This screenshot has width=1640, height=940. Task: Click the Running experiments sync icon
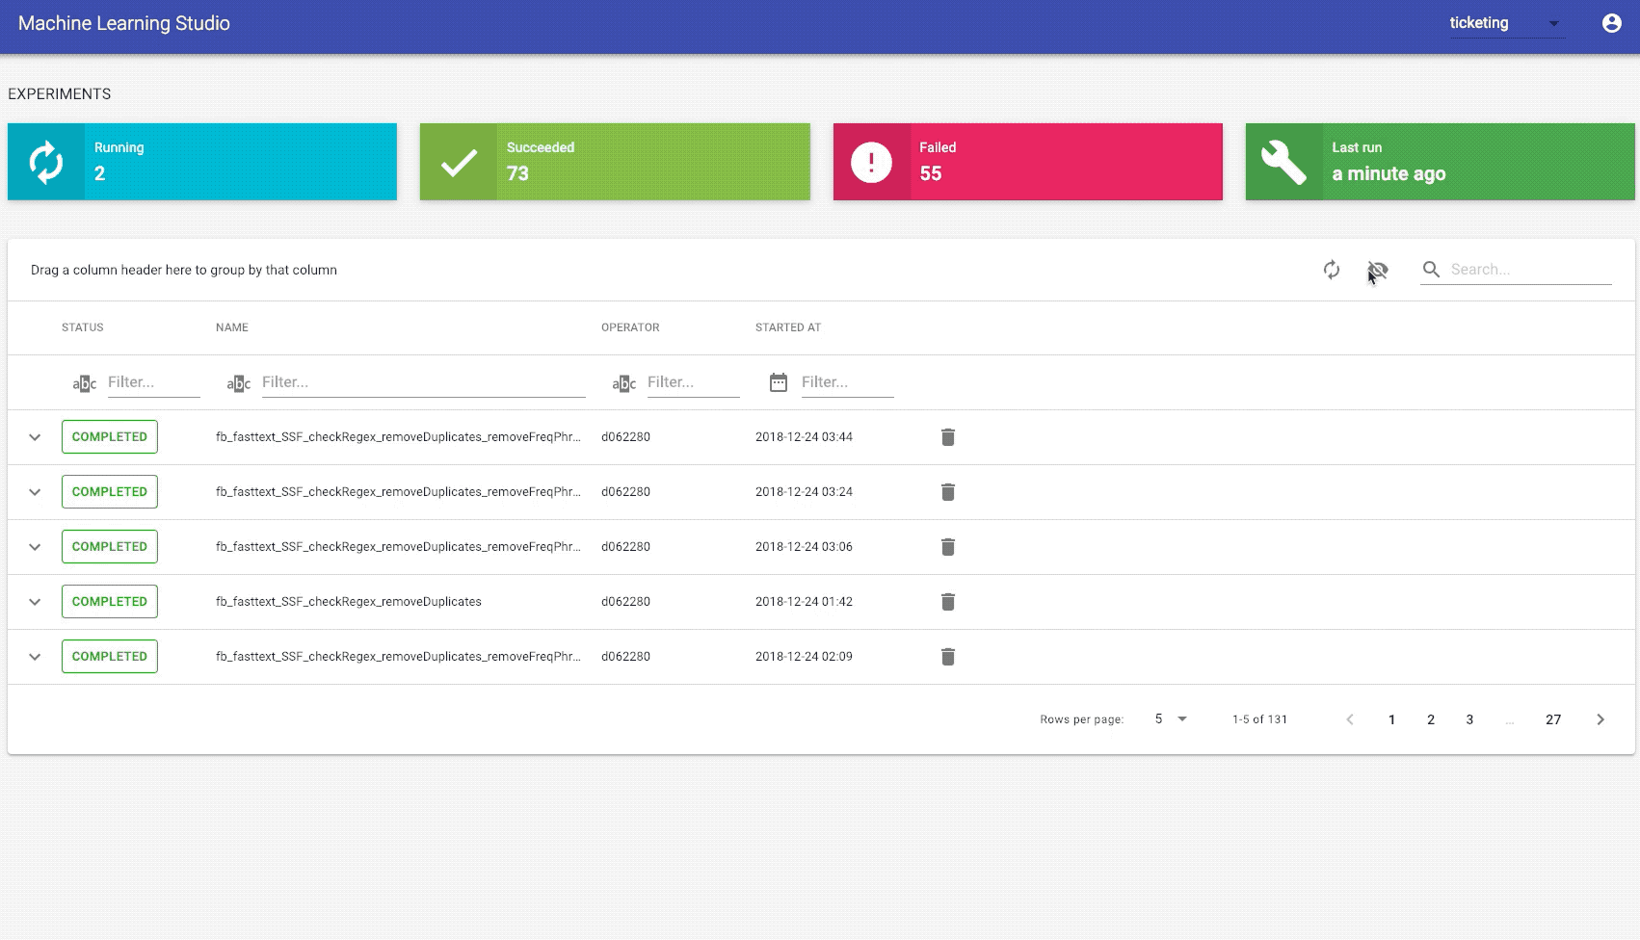point(46,162)
